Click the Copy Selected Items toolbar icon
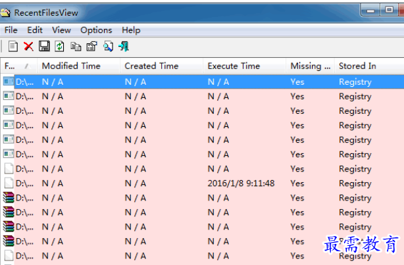Image resolution: width=404 pixels, height=265 pixels. [76, 47]
